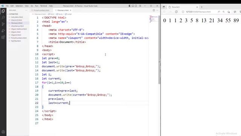Open the View menu

[x=27, y=6]
